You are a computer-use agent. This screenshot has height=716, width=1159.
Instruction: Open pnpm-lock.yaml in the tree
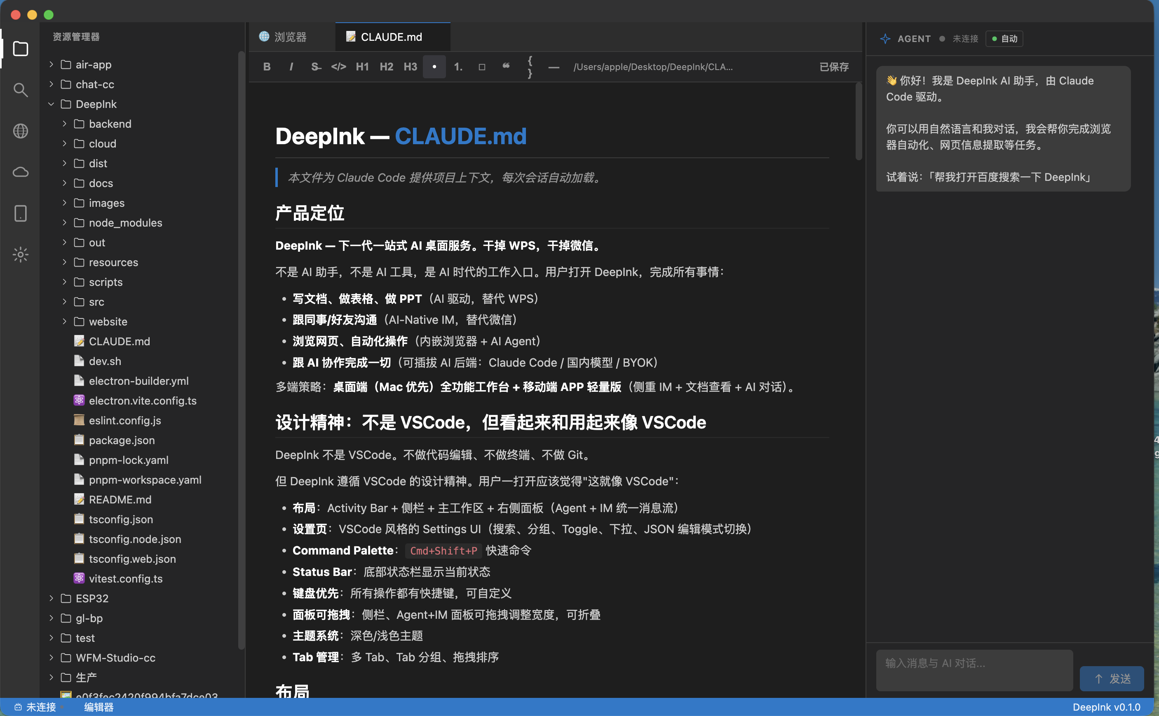pos(129,460)
